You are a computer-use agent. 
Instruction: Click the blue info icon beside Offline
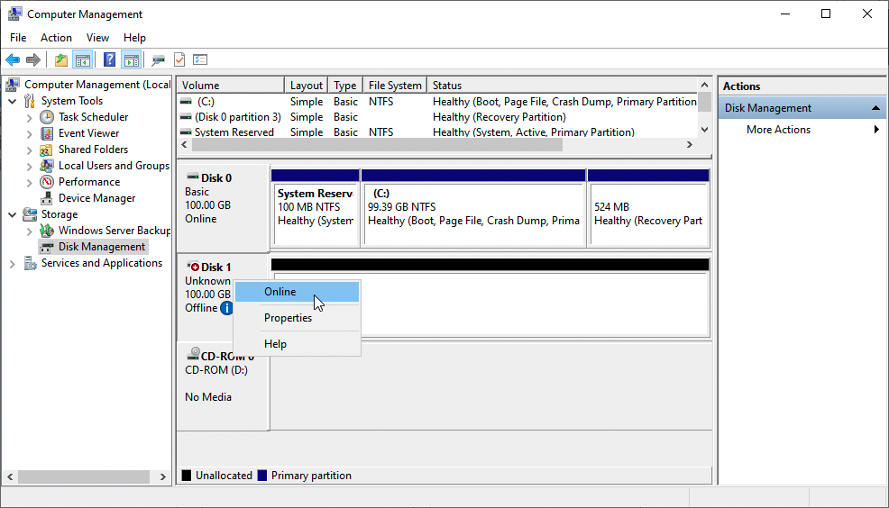click(x=226, y=308)
